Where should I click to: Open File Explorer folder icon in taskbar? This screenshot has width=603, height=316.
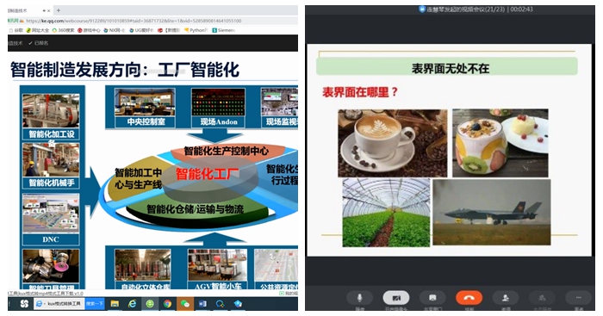[115, 304]
